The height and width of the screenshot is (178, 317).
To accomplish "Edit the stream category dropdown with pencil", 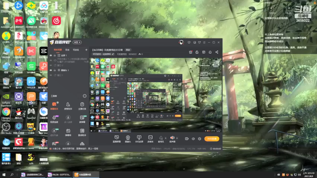I will click(103, 54).
